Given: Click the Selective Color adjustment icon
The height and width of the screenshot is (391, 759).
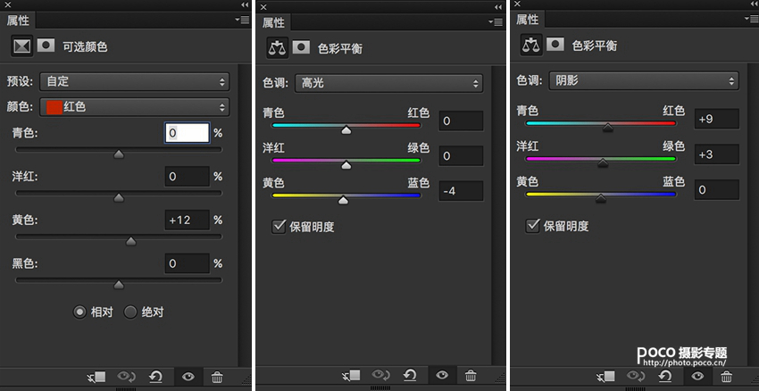Looking at the screenshot, I should click(x=20, y=46).
